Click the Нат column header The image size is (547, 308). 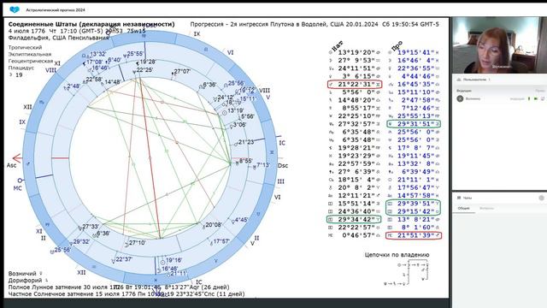point(338,45)
